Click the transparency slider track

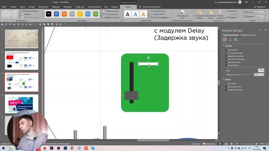click(246, 75)
